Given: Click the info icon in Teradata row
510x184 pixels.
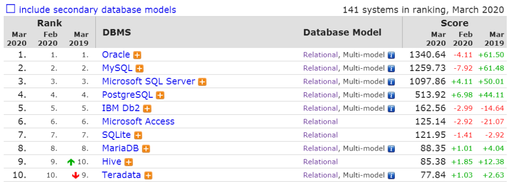Looking at the screenshot, I should pos(391,176).
